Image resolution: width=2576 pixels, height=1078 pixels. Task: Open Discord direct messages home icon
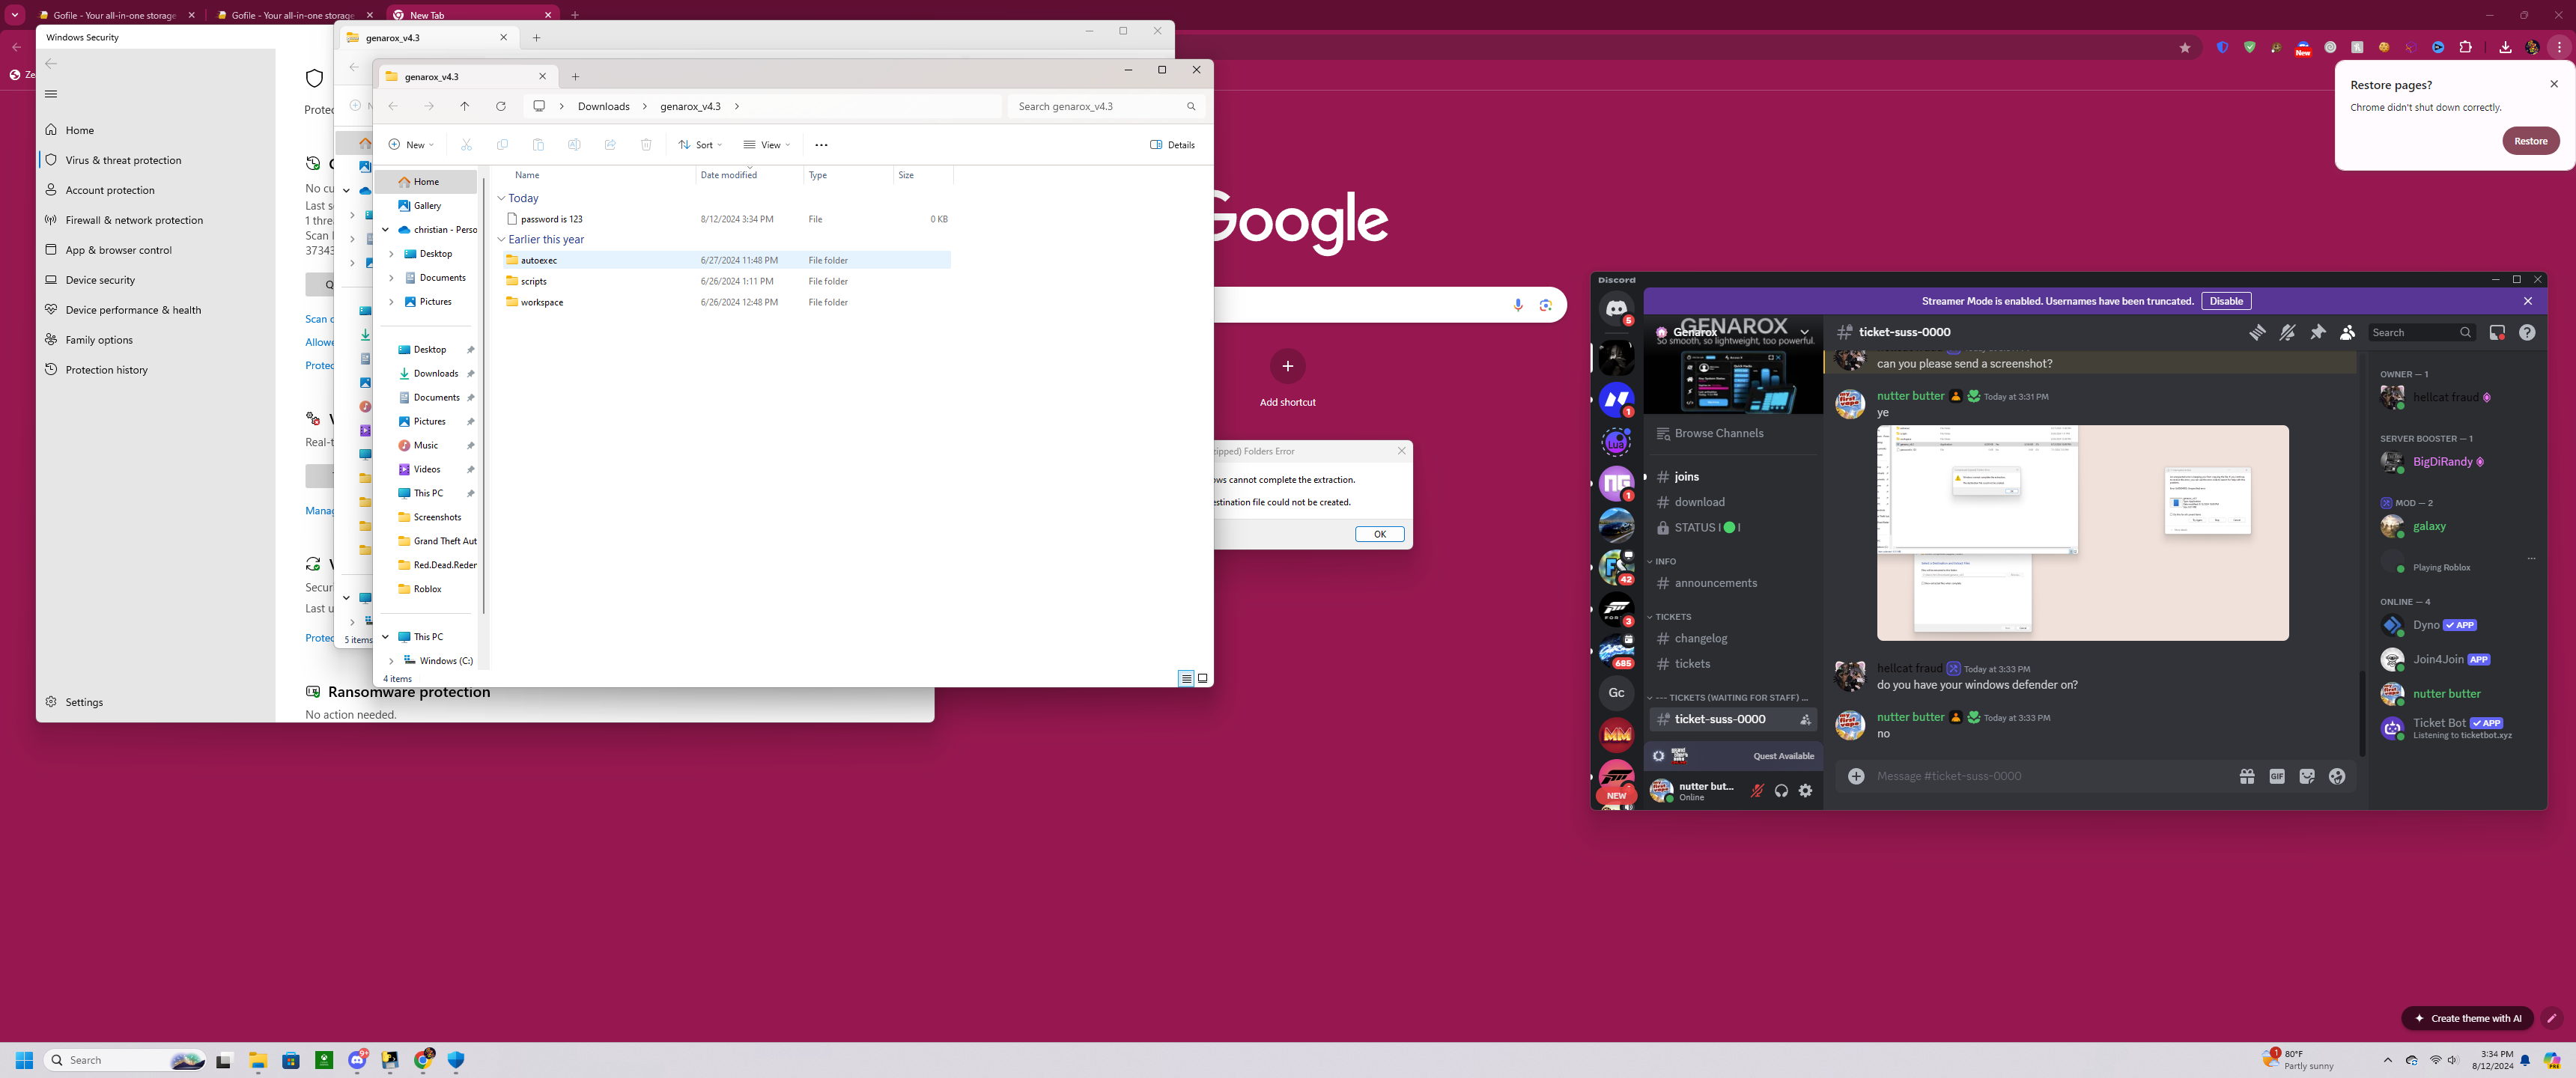tap(1616, 309)
